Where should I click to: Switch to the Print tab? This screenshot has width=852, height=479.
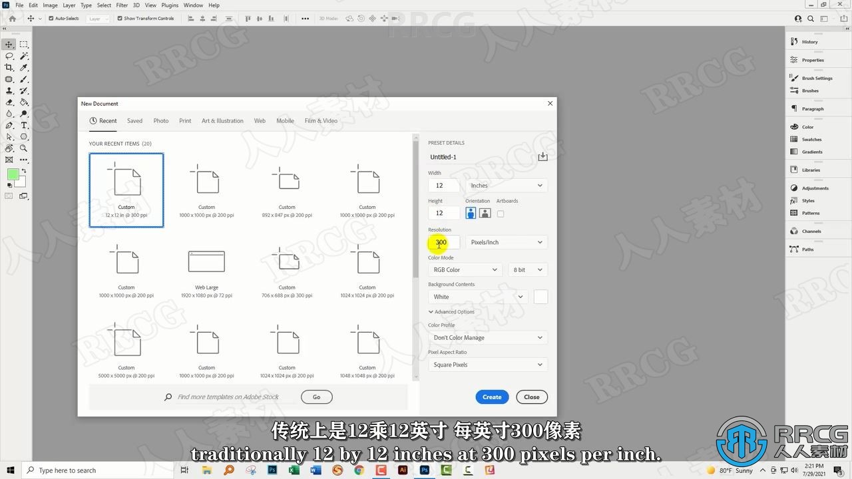tap(185, 121)
